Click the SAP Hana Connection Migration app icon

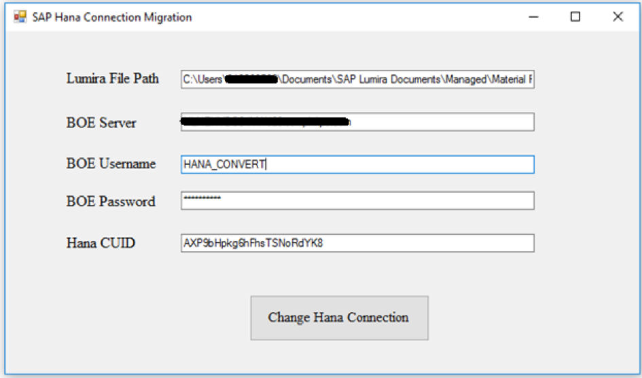coord(20,17)
